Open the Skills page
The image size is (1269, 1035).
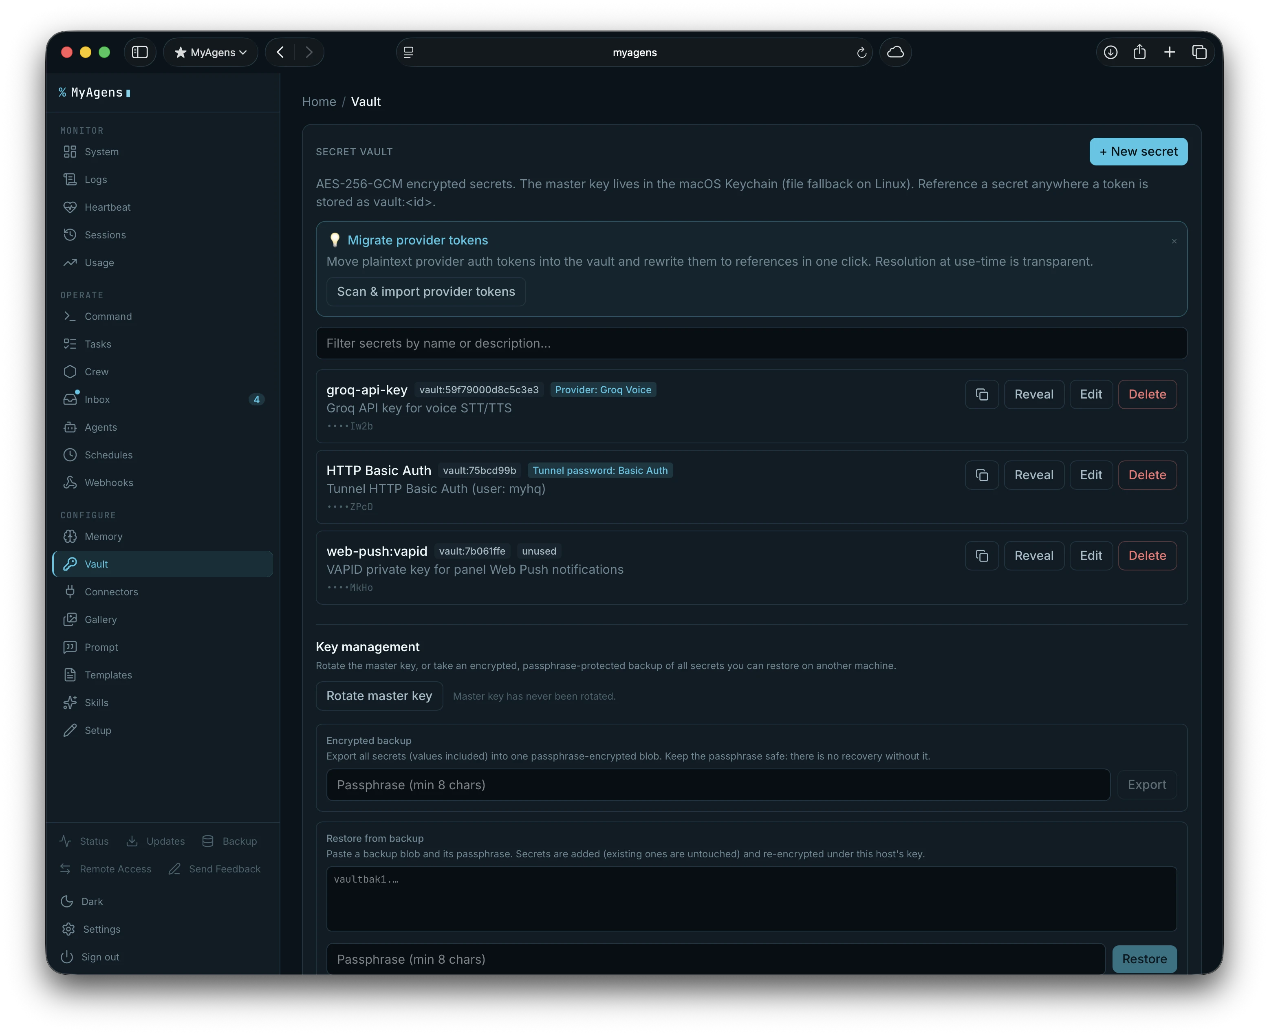pyautogui.click(x=162, y=702)
